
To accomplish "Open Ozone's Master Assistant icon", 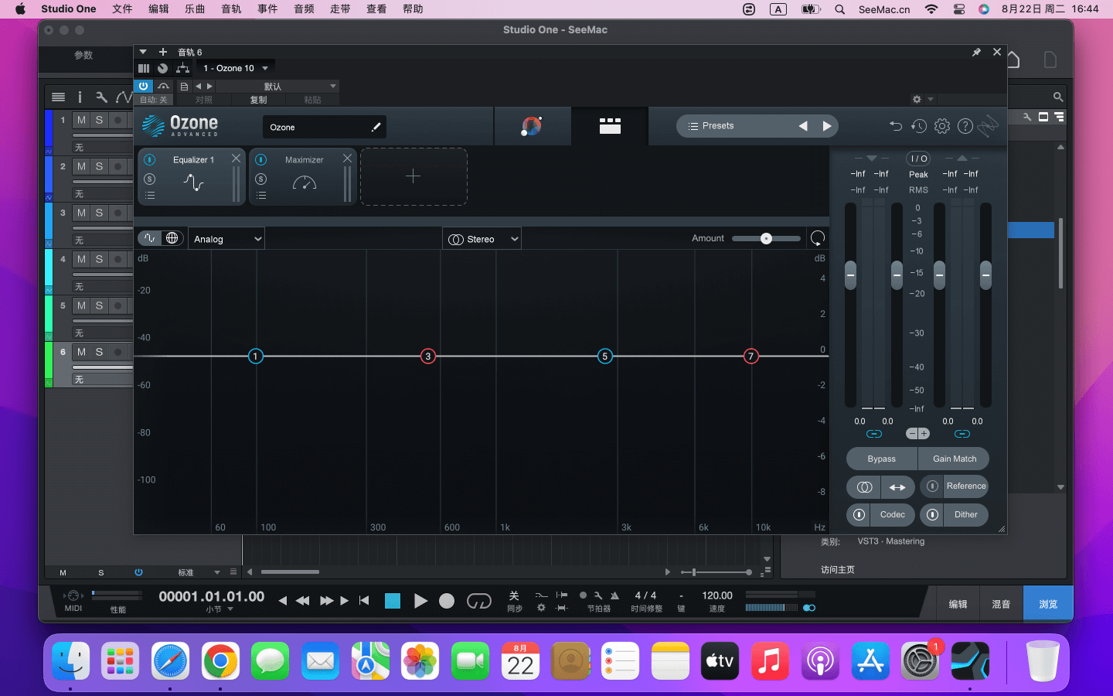I will click(x=532, y=126).
